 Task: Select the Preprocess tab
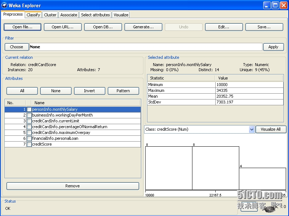tap(13, 15)
